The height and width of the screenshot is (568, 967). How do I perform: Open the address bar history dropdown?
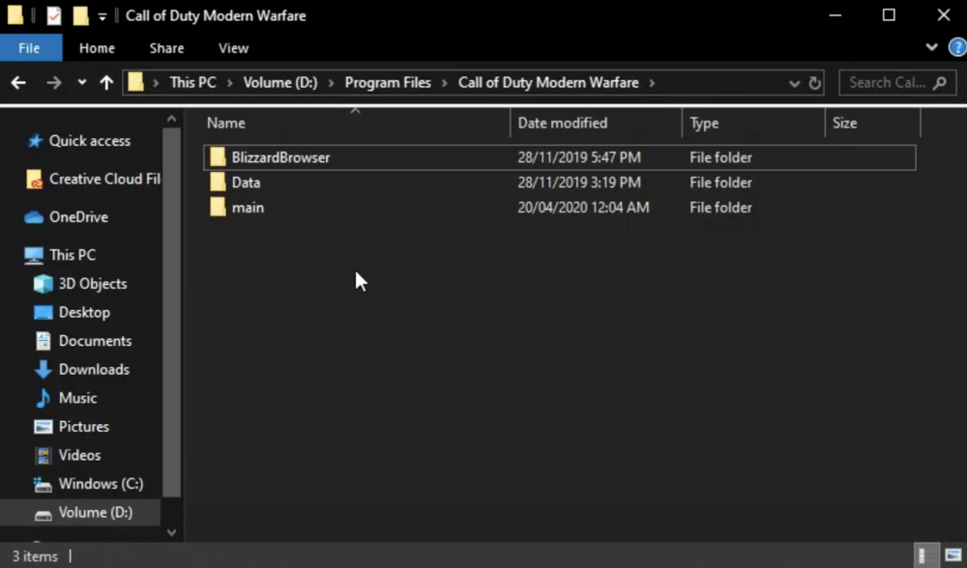coord(794,83)
